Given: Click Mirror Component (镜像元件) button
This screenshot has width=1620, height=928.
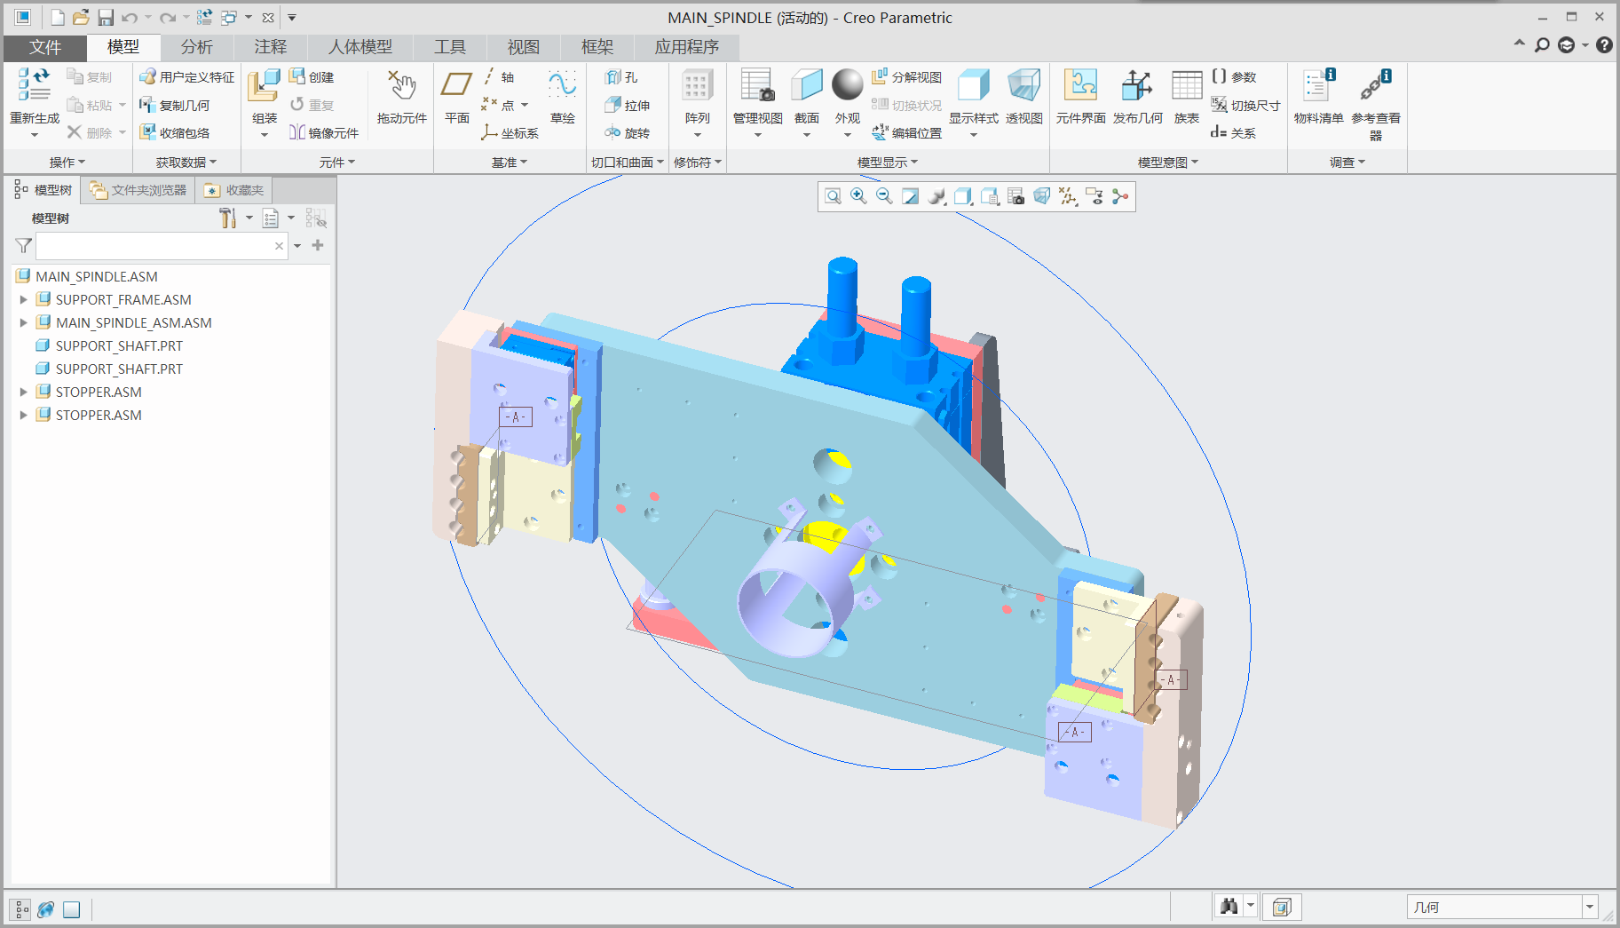Looking at the screenshot, I should coord(324,133).
